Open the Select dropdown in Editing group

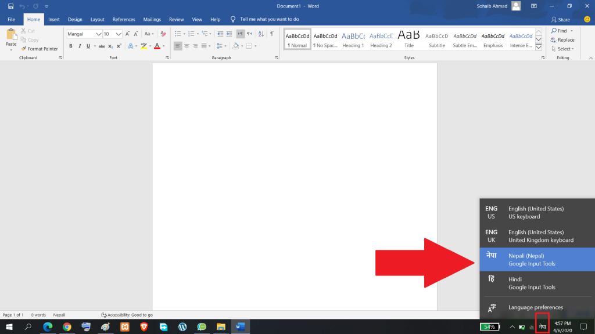pos(562,49)
